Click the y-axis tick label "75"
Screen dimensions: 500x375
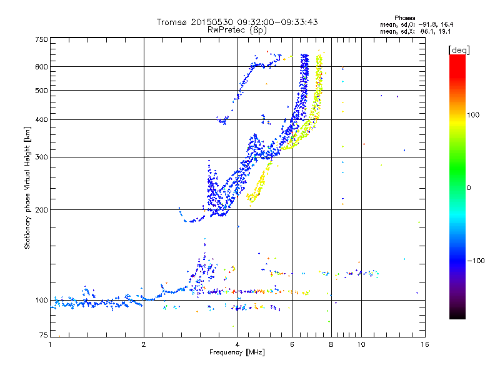[x=44, y=335]
